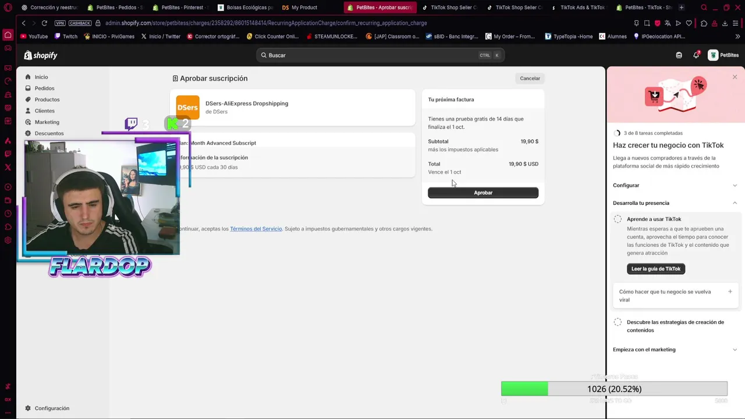The height and width of the screenshot is (419, 745).
Task: Open X in the Opera sidebar
Action: 8,167
